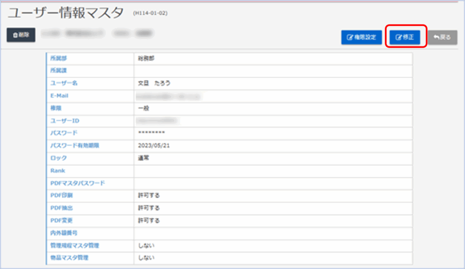Click the ロック row label
The height and width of the screenshot is (269, 465).
[x=59, y=158]
